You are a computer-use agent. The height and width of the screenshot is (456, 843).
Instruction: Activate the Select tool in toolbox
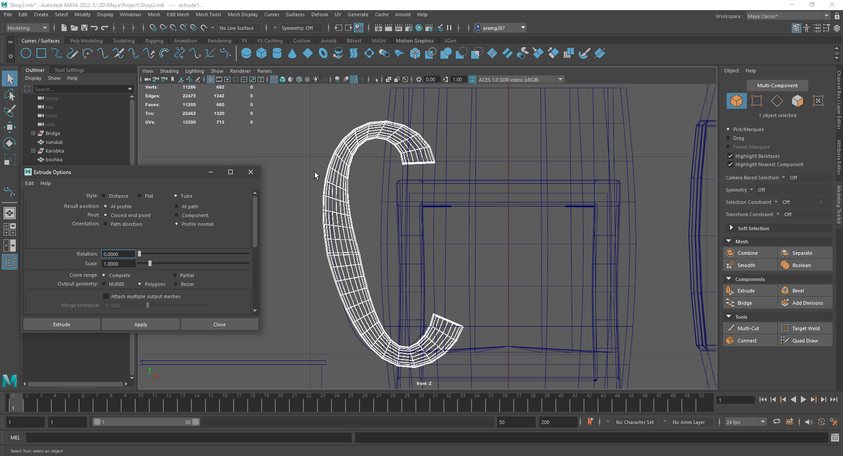coord(10,79)
